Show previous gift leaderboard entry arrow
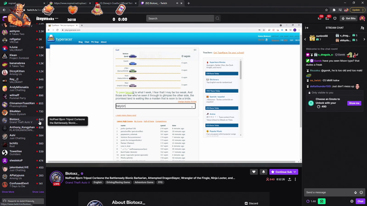367x206 pixels. coord(305,39)
